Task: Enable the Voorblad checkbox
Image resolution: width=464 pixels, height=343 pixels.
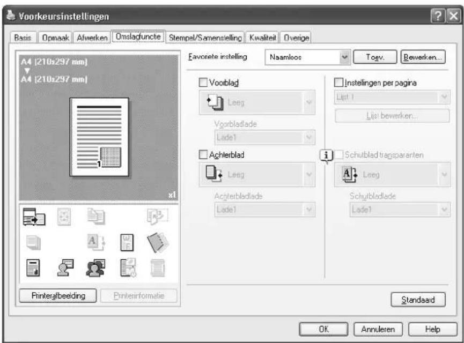Action: coord(203,83)
